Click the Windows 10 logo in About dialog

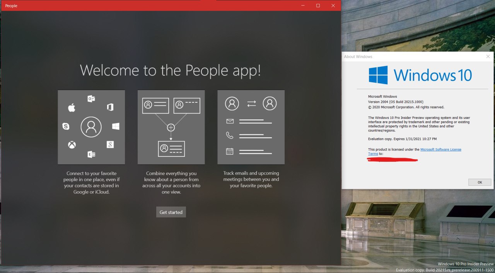click(x=420, y=75)
